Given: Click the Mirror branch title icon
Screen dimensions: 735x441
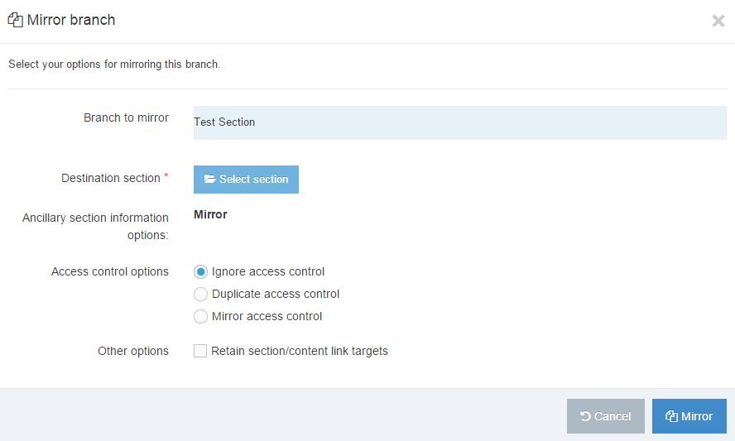Looking at the screenshot, I should click(15, 20).
